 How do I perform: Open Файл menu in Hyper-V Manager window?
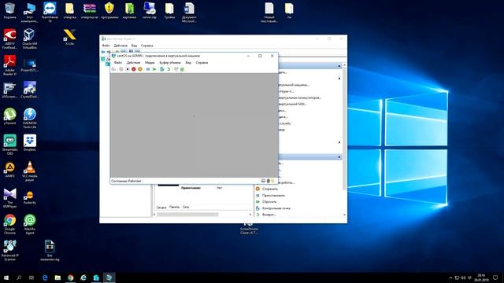tap(106, 46)
